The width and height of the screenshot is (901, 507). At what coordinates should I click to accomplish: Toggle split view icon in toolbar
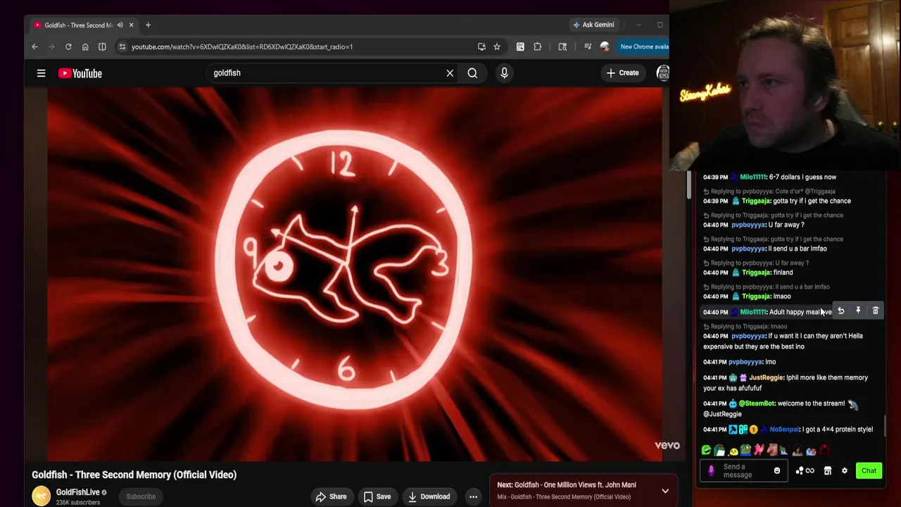click(102, 46)
